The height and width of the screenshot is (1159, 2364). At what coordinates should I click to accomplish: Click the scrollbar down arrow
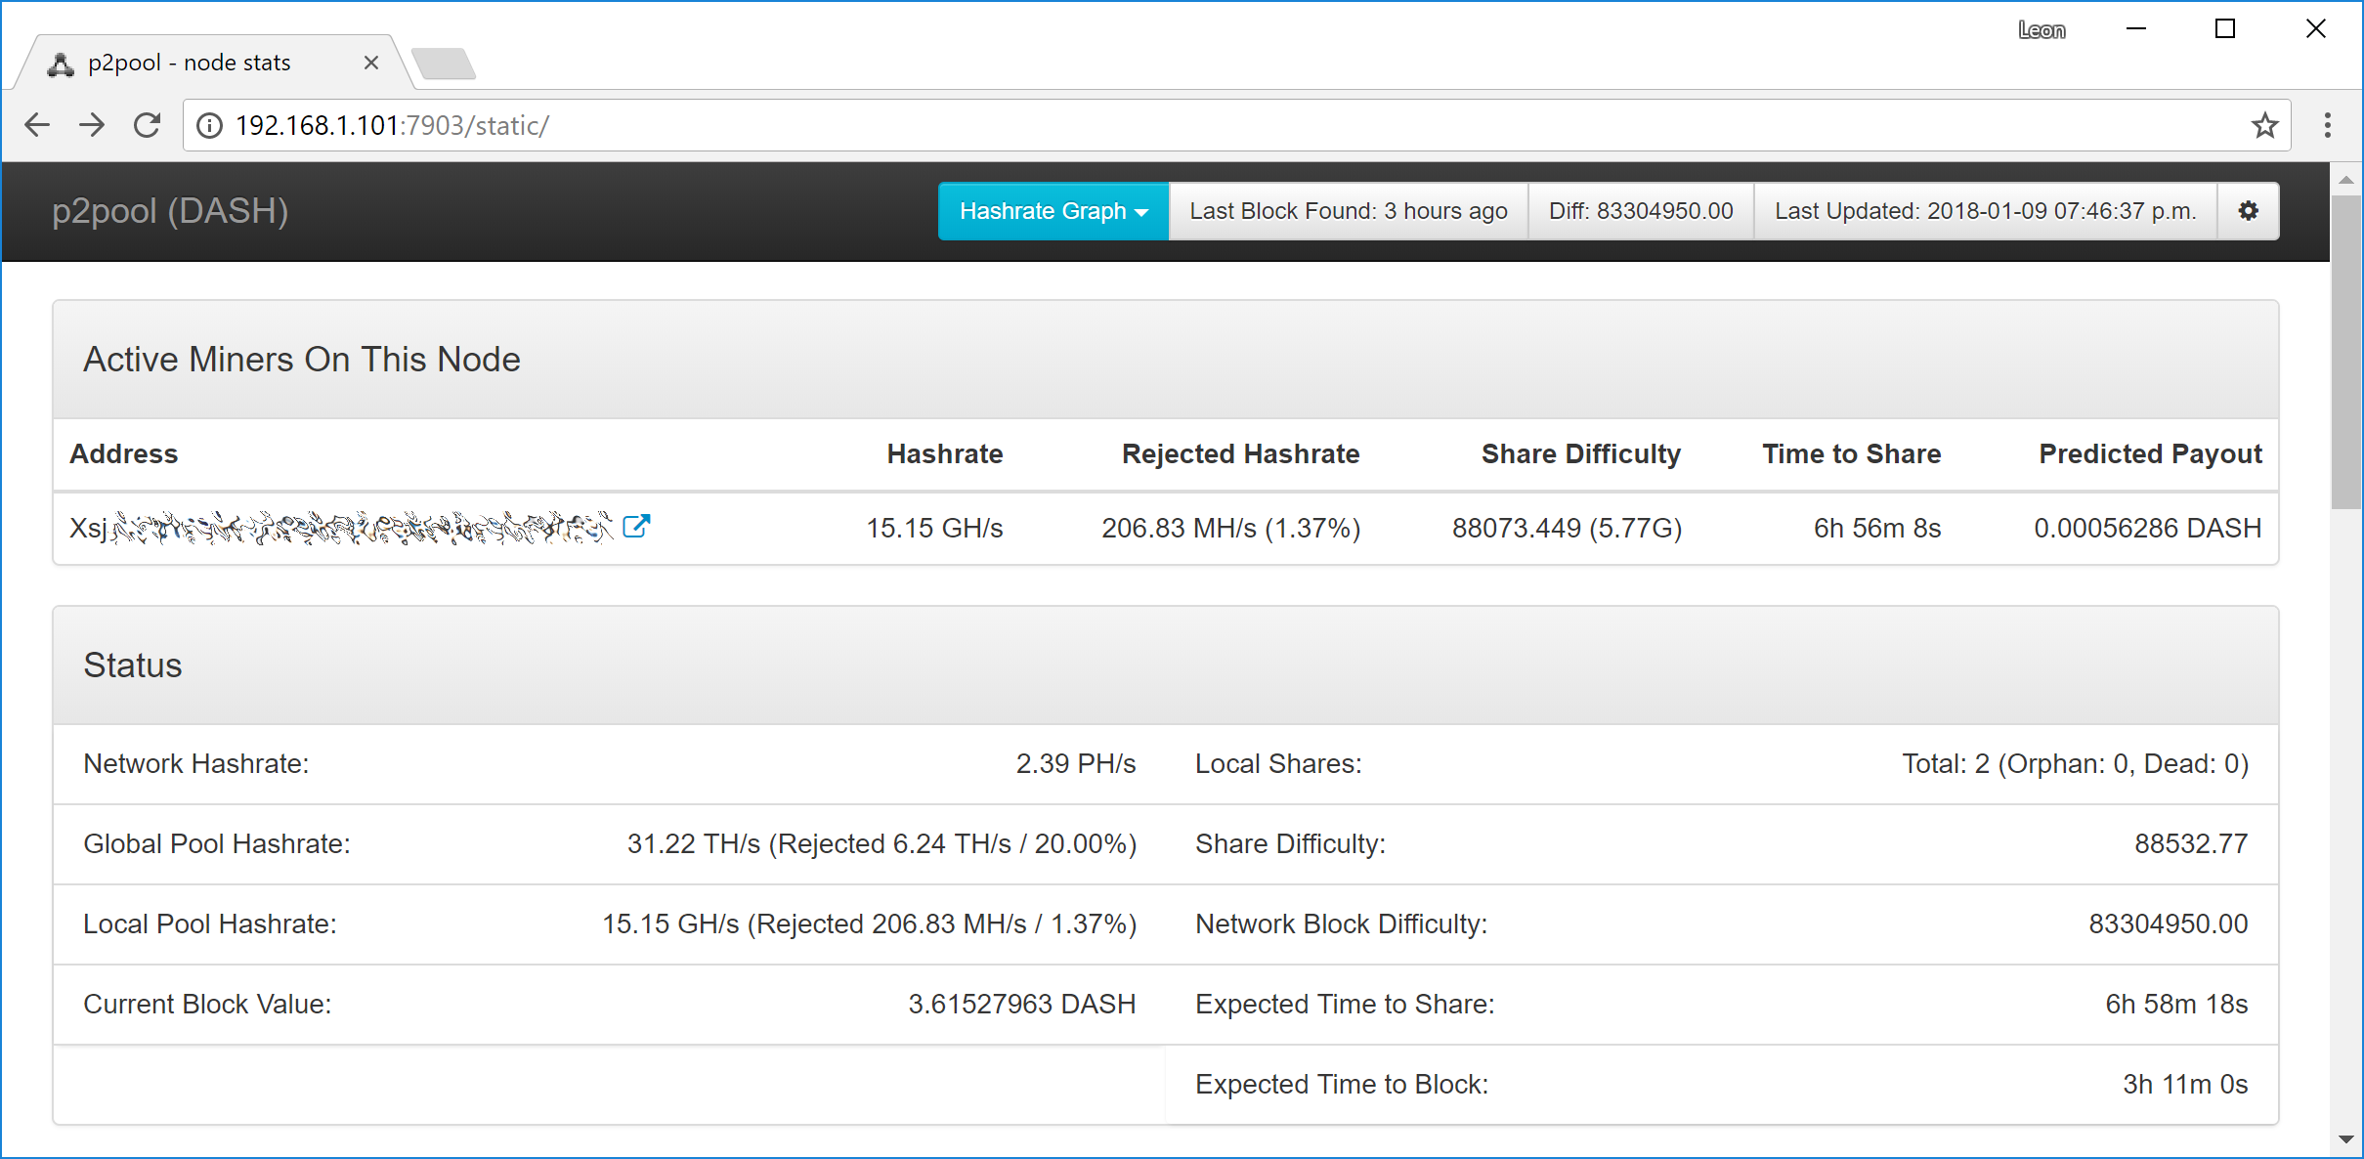click(x=2345, y=1139)
